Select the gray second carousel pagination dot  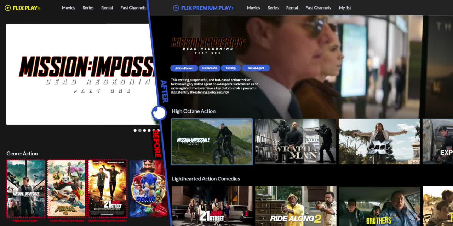pos(140,131)
